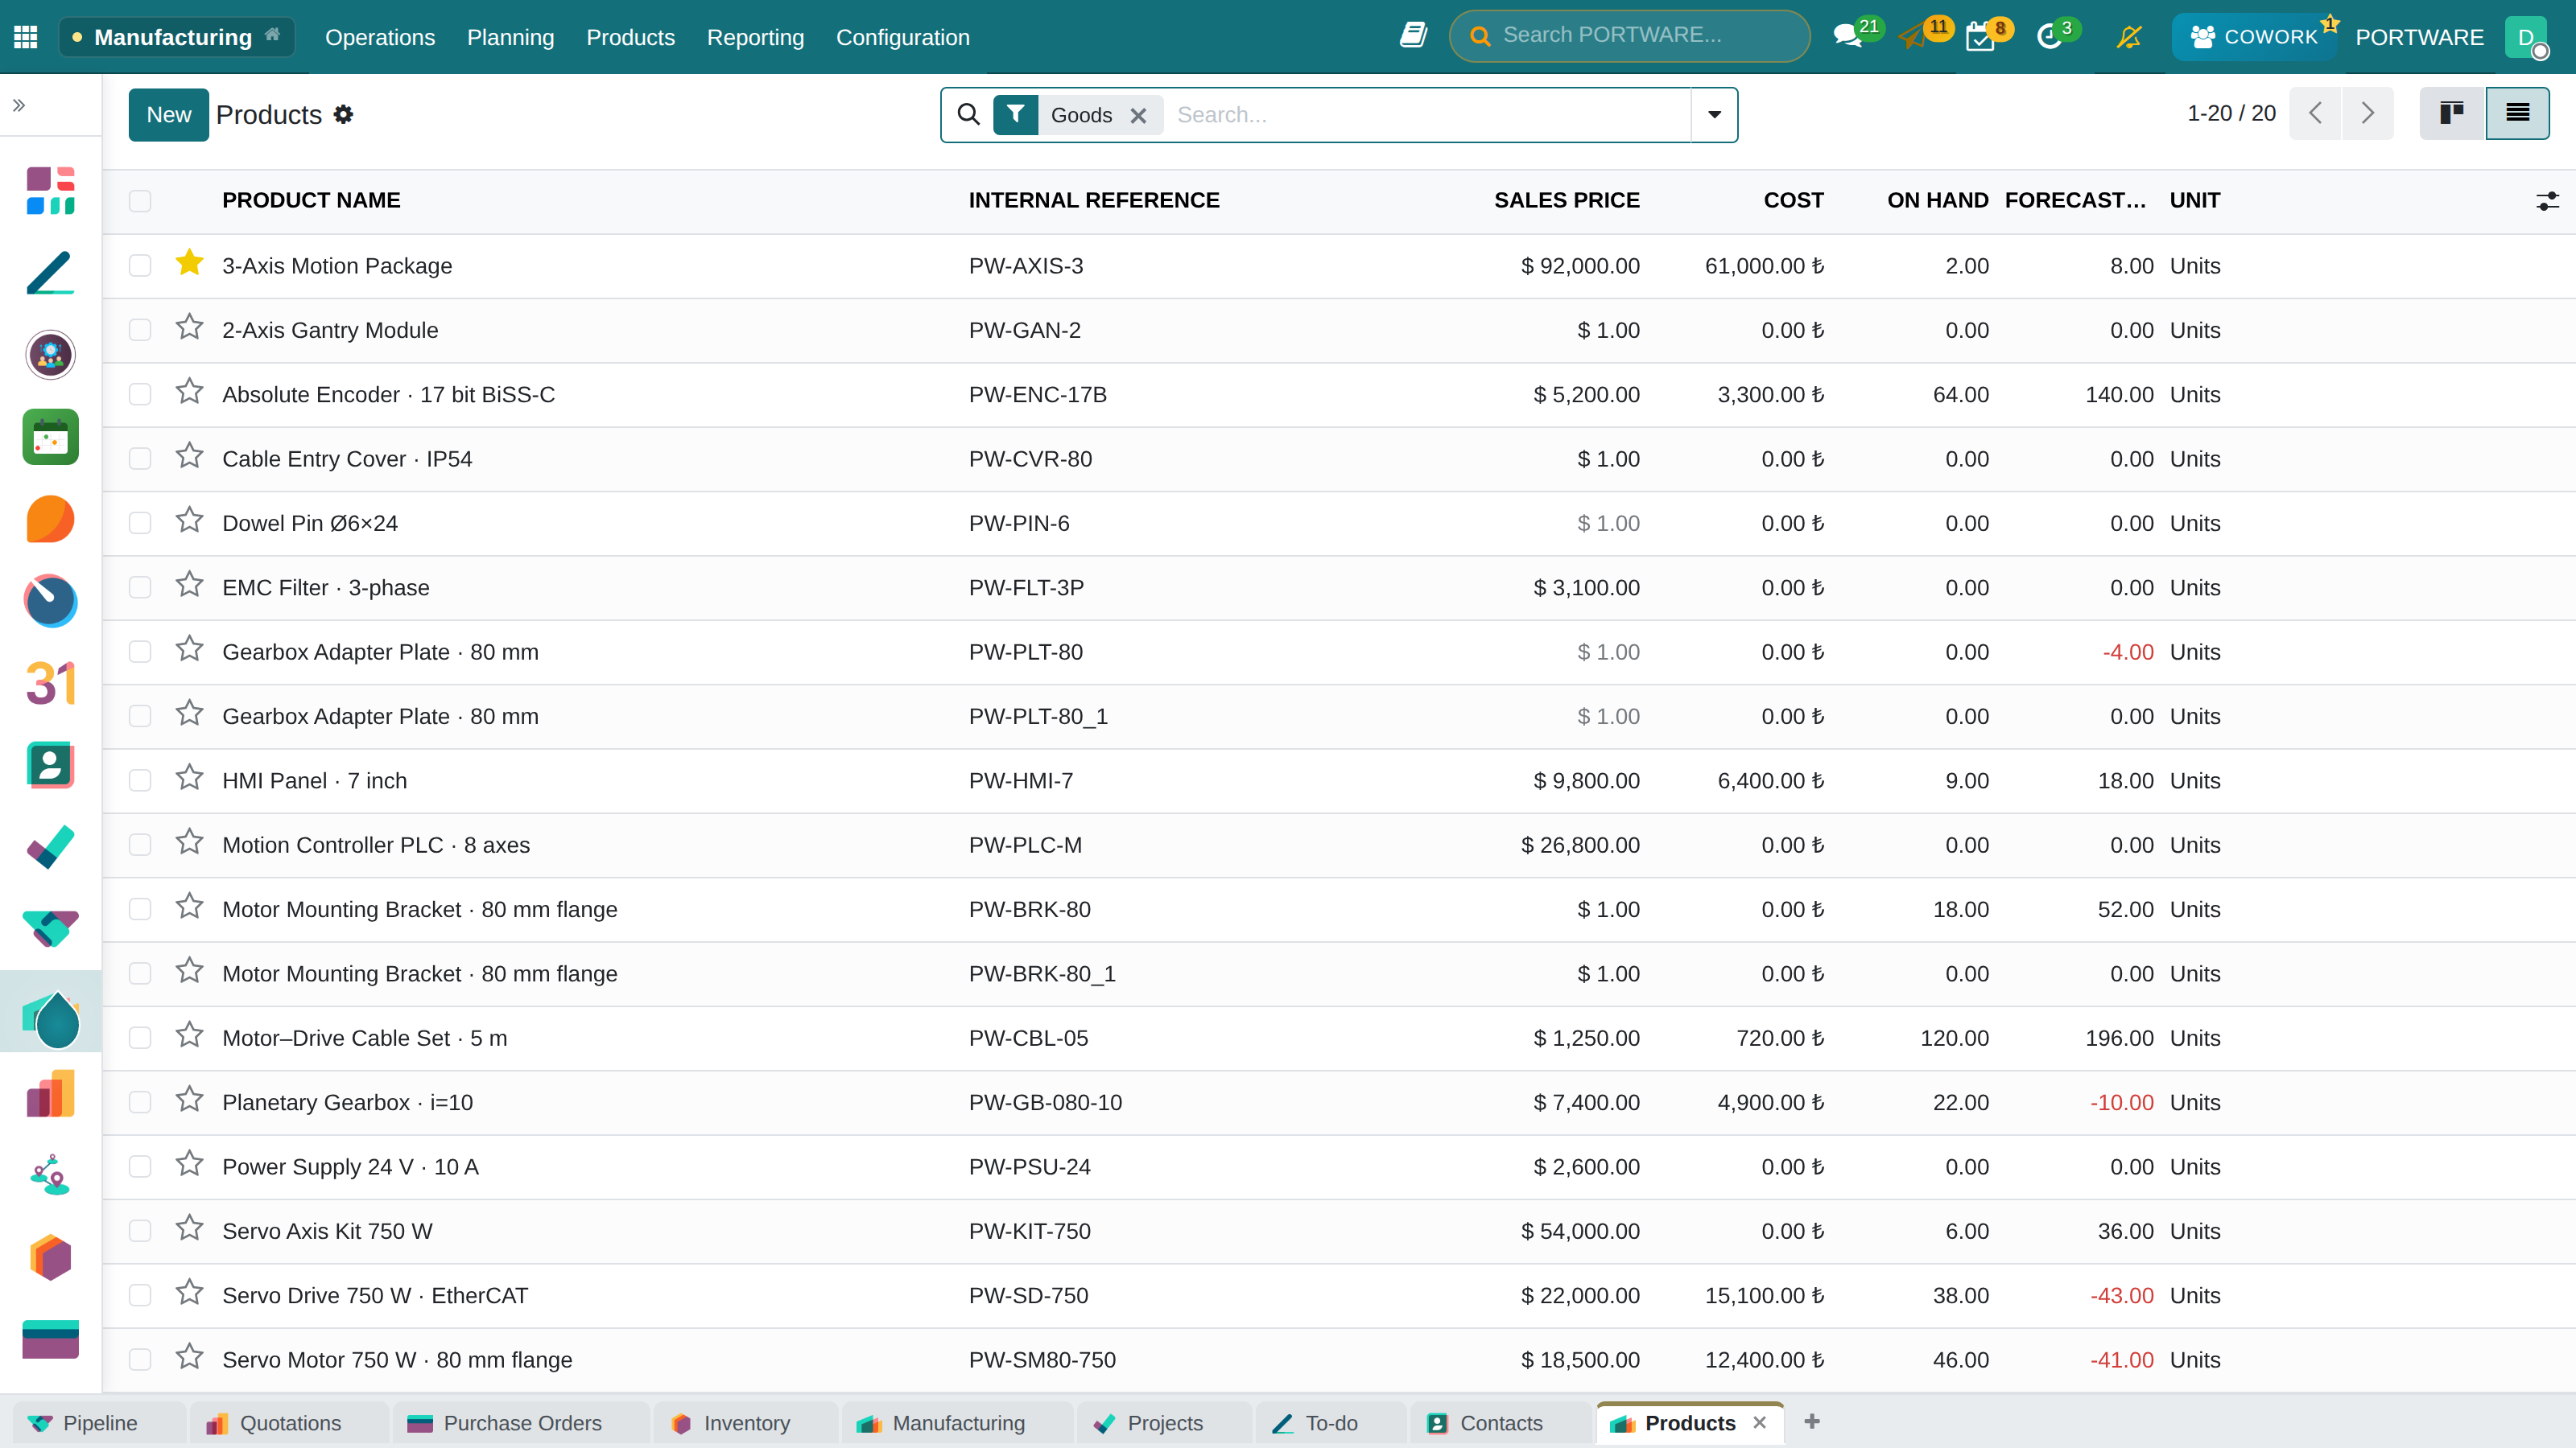Open the Reporting menu
The image size is (2576, 1448).
755,37
